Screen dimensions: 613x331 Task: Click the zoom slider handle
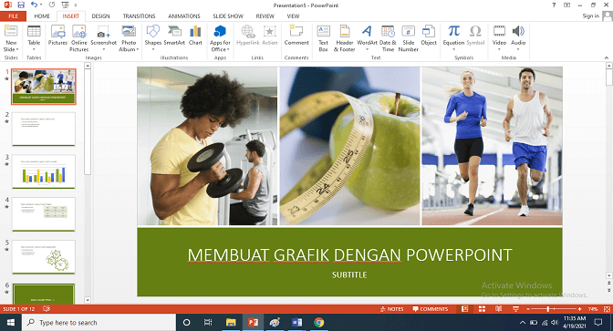(548, 309)
